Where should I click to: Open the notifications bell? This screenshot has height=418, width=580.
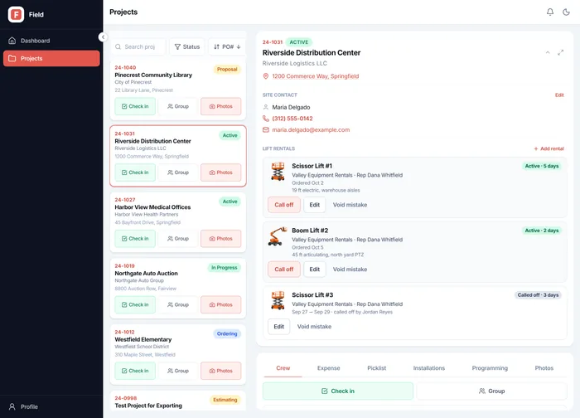[550, 12]
